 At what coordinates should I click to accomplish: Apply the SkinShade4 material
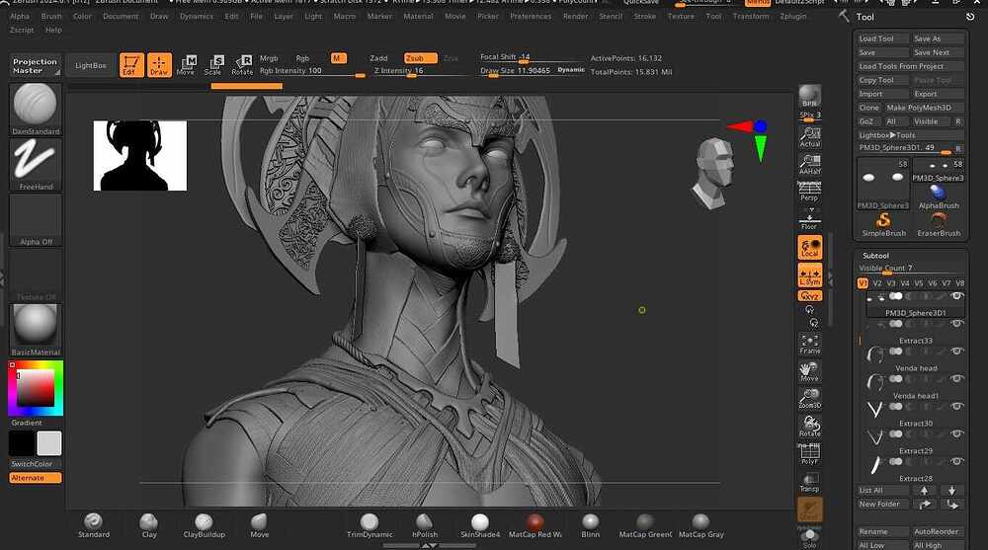480,525
